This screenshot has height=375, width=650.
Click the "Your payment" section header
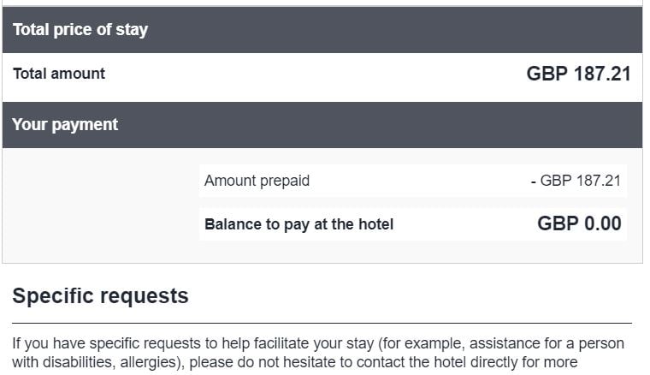(x=65, y=125)
